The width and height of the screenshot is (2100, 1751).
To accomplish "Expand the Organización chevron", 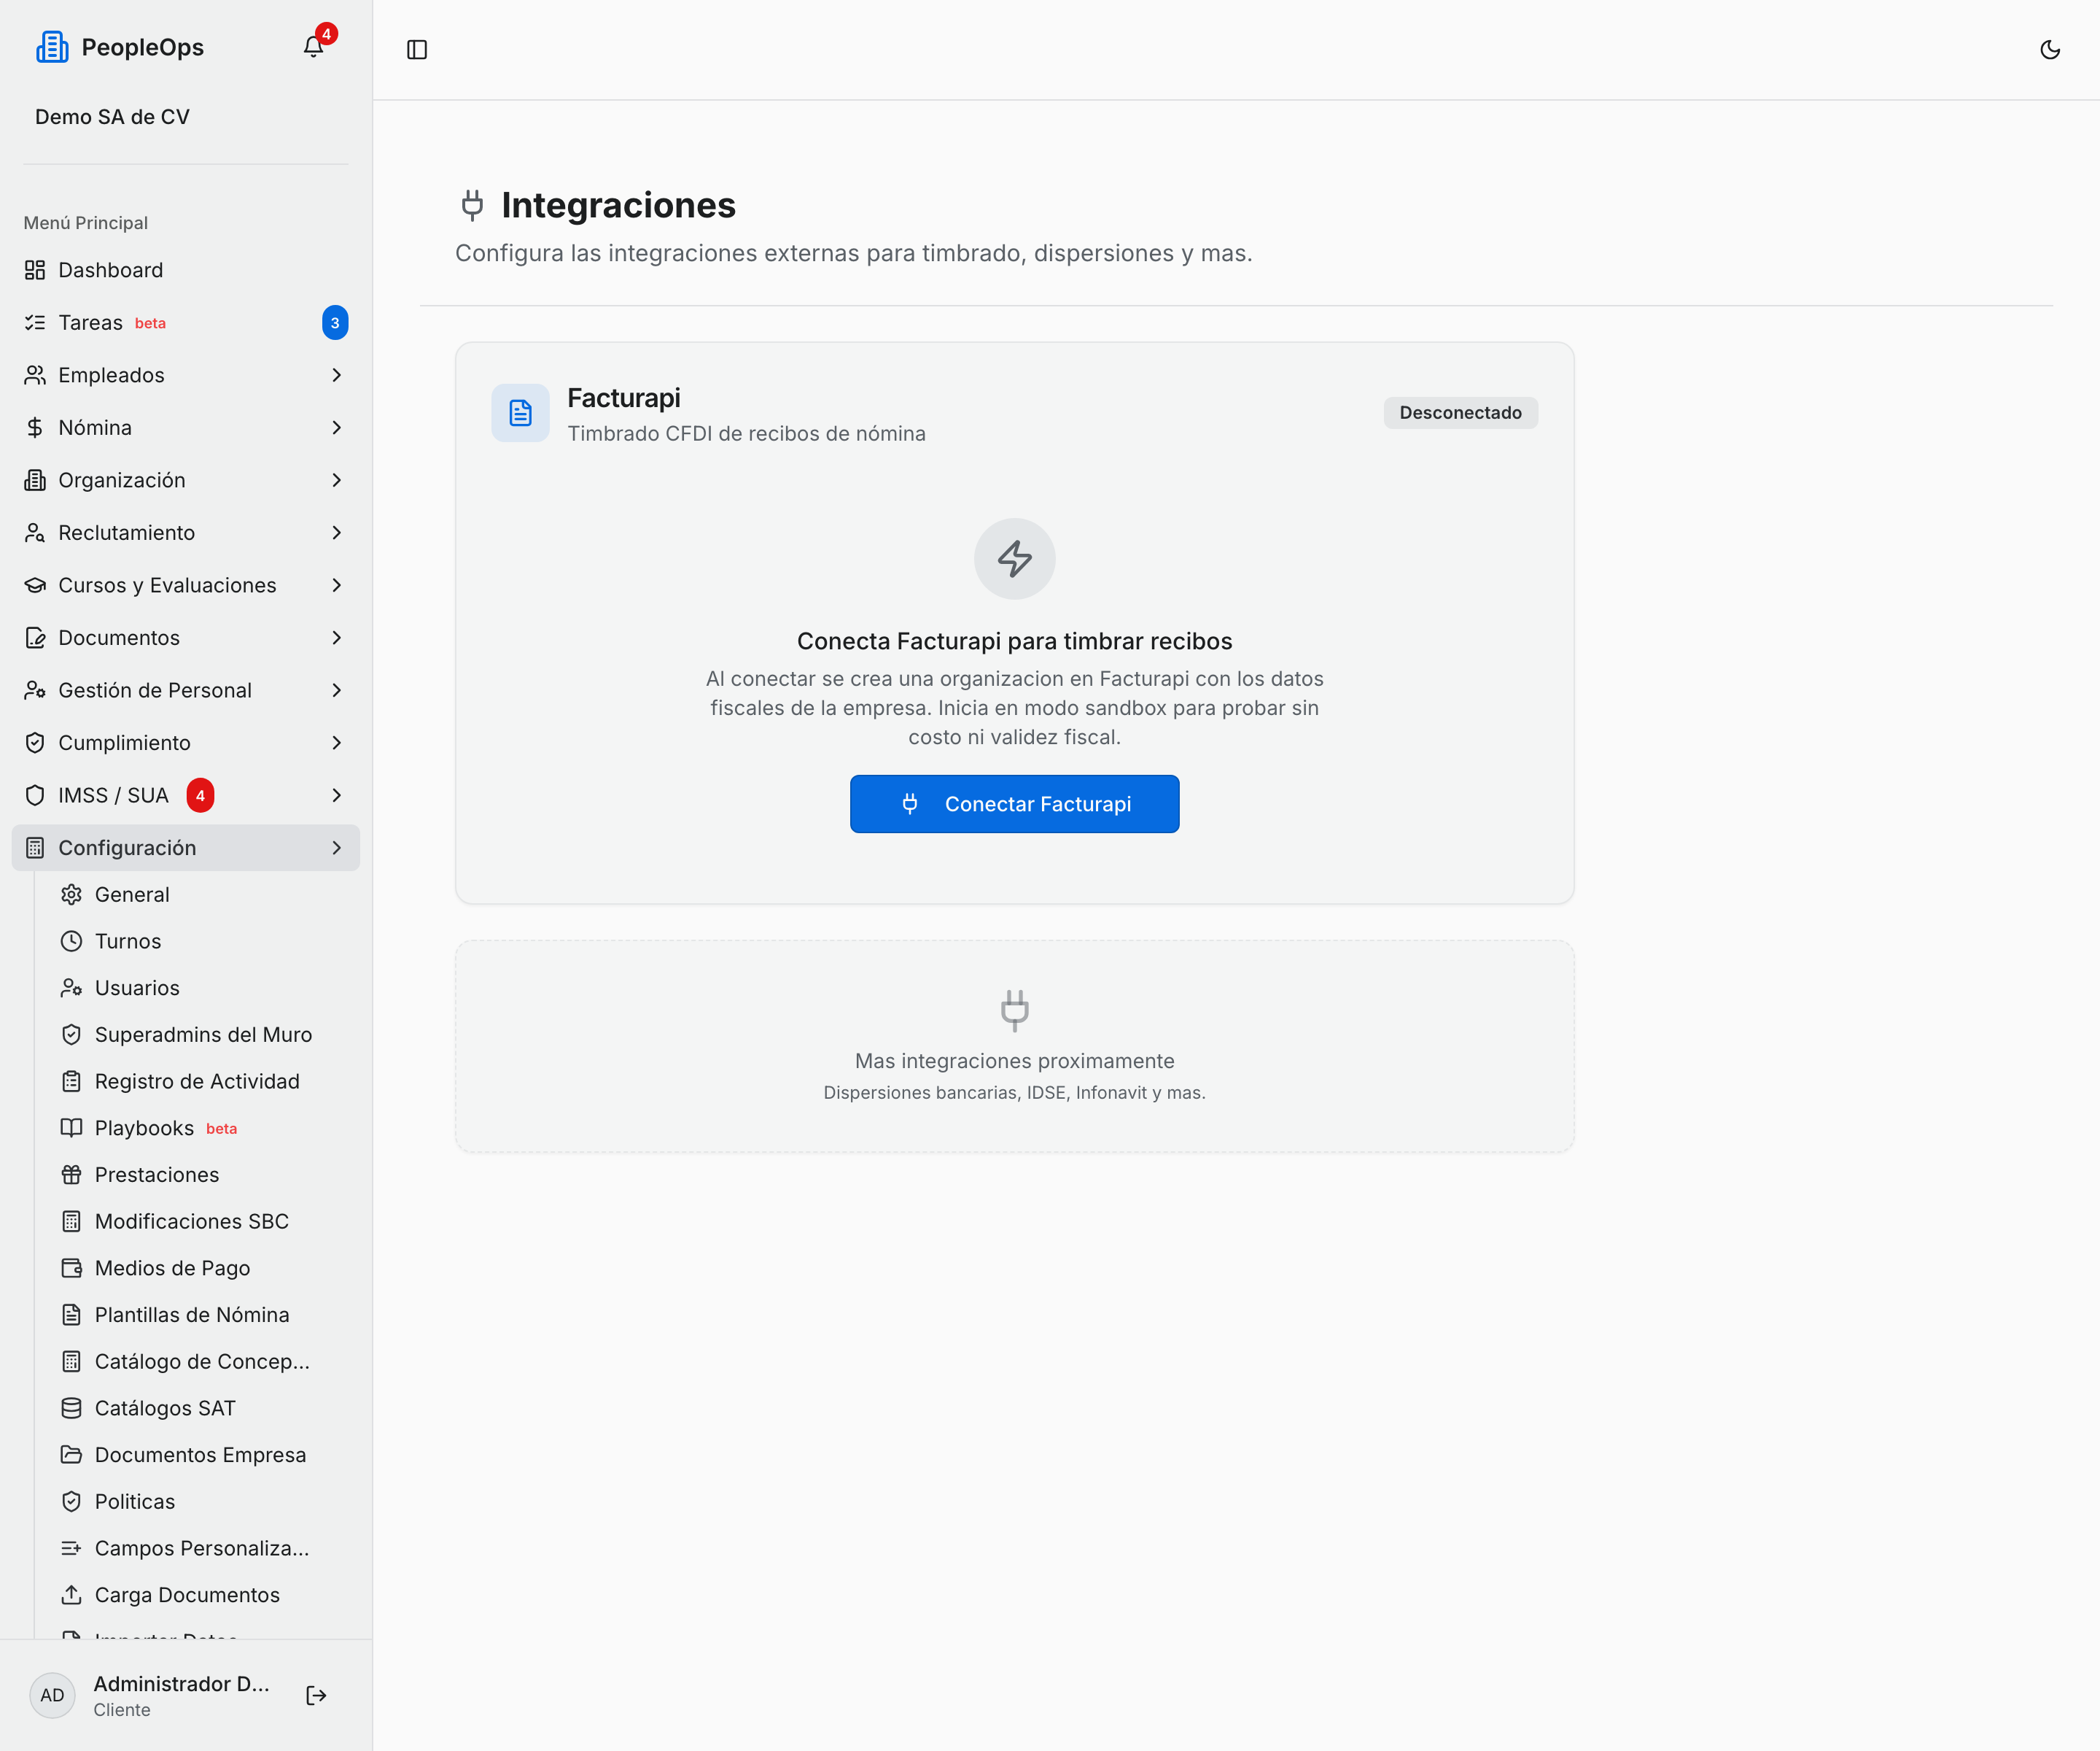I will [x=336, y=480].
